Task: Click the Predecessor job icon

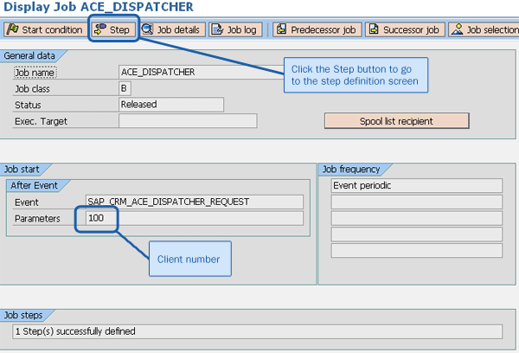Action: pos(281,29)
